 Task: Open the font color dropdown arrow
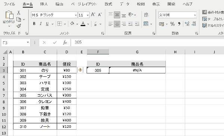pyautogui.click(x=88, y=24)
